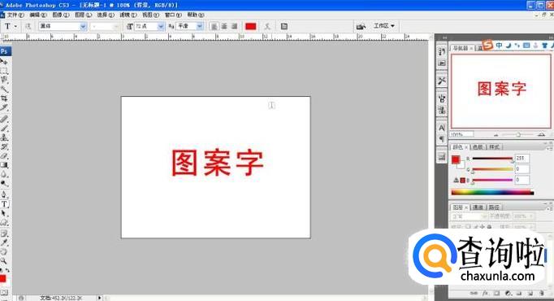554x301 pixels.
Task: Switch to the 色板 (Swatches) tab
Action: [478, 146]
